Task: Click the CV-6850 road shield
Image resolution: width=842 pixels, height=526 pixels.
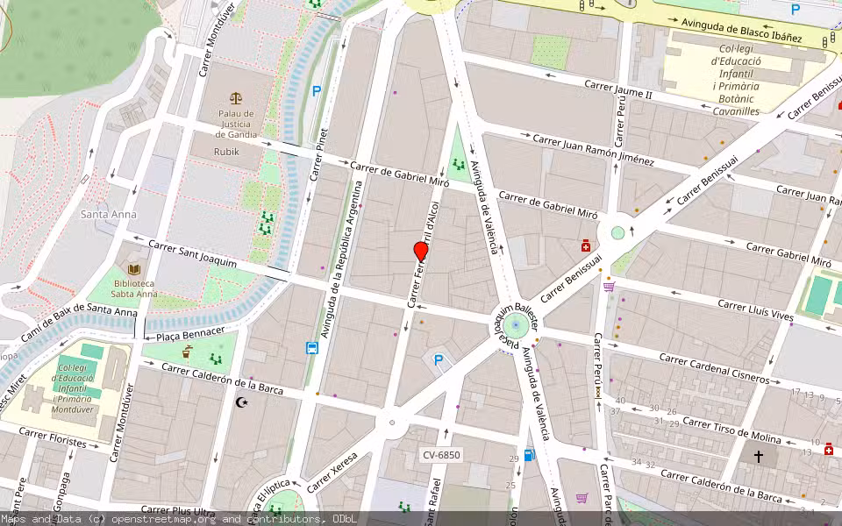Action: 441,455
